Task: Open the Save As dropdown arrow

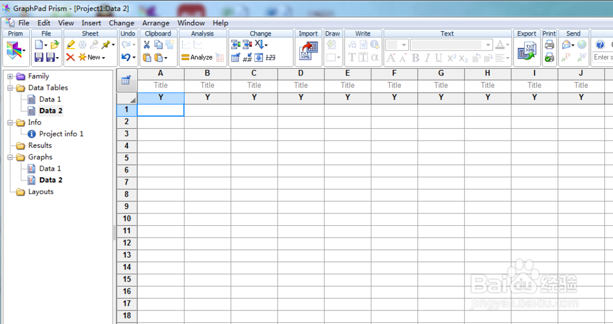Action: pyautogui.click(x=58, y=58)
